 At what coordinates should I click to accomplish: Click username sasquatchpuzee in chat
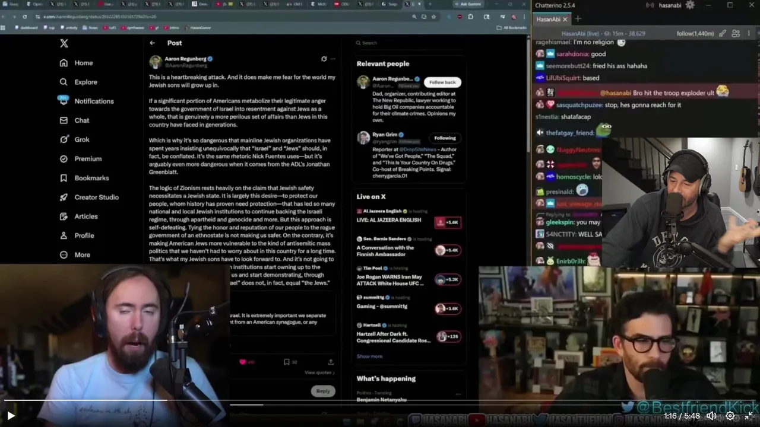pos(579,105)
